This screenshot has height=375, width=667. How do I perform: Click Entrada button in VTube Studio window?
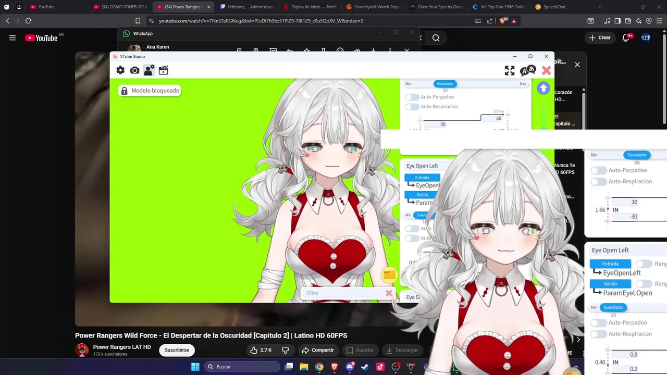[422, 178]
